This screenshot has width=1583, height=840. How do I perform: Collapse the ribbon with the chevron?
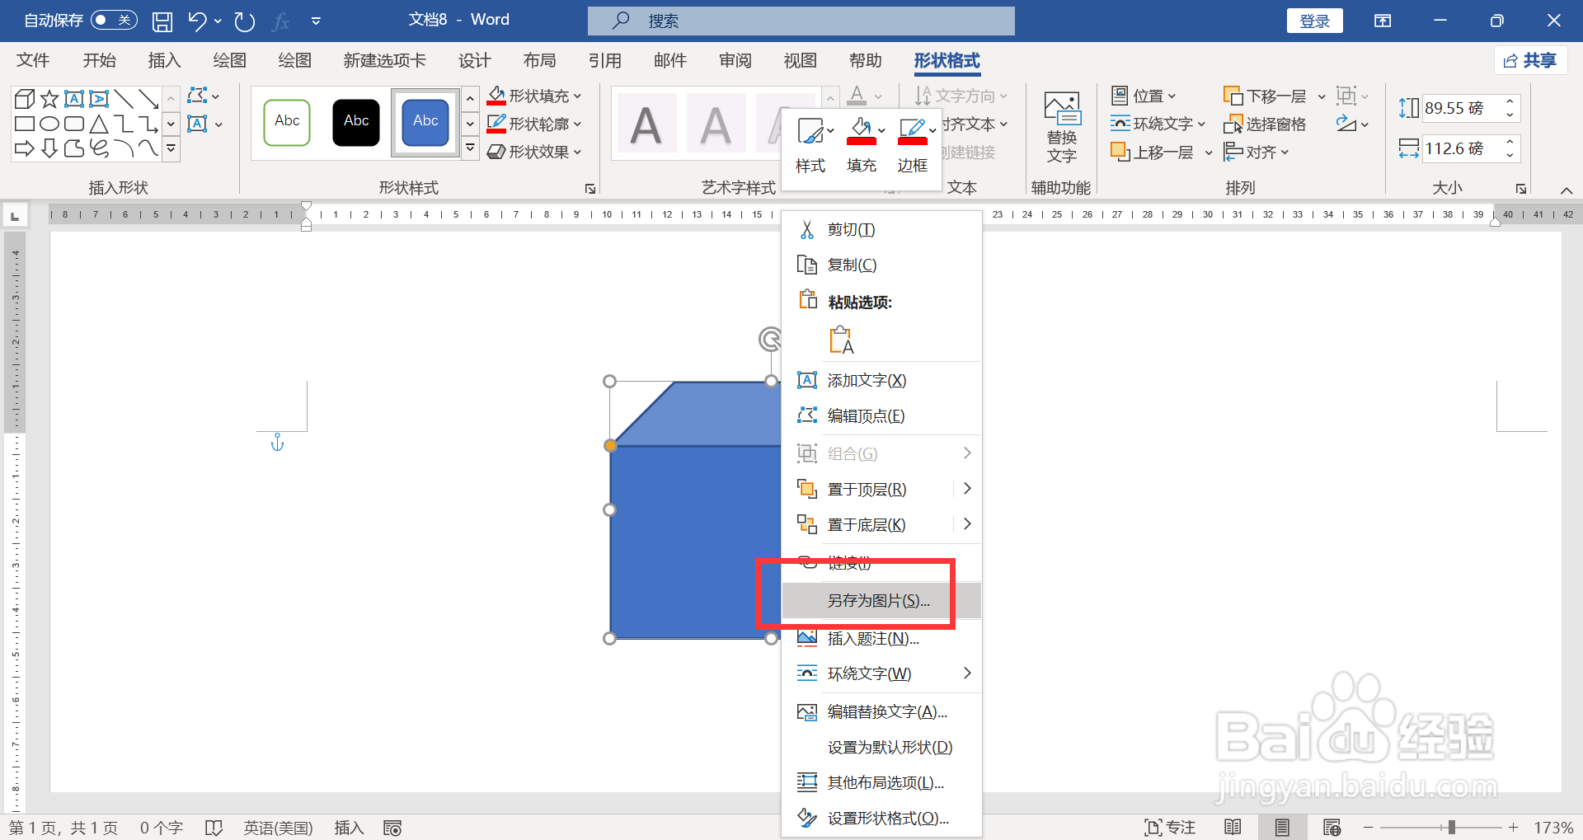(1566, 190)
